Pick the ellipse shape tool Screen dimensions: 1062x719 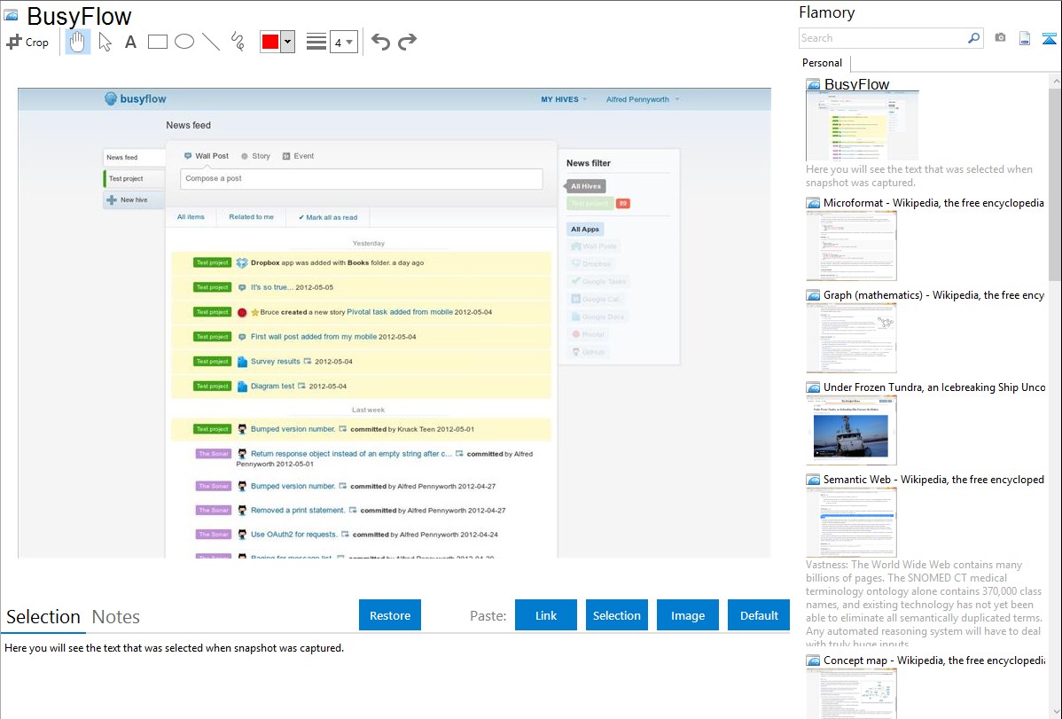coord(184,42)
